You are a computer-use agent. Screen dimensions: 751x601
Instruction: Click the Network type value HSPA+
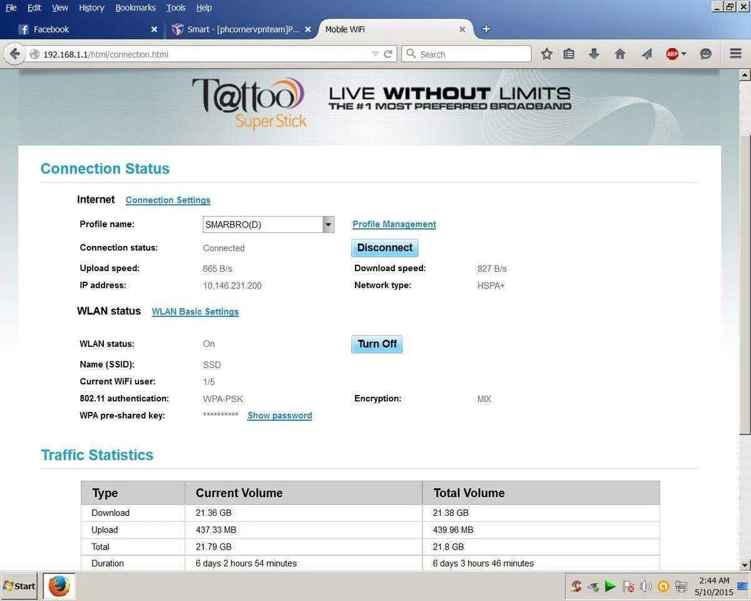491,286
